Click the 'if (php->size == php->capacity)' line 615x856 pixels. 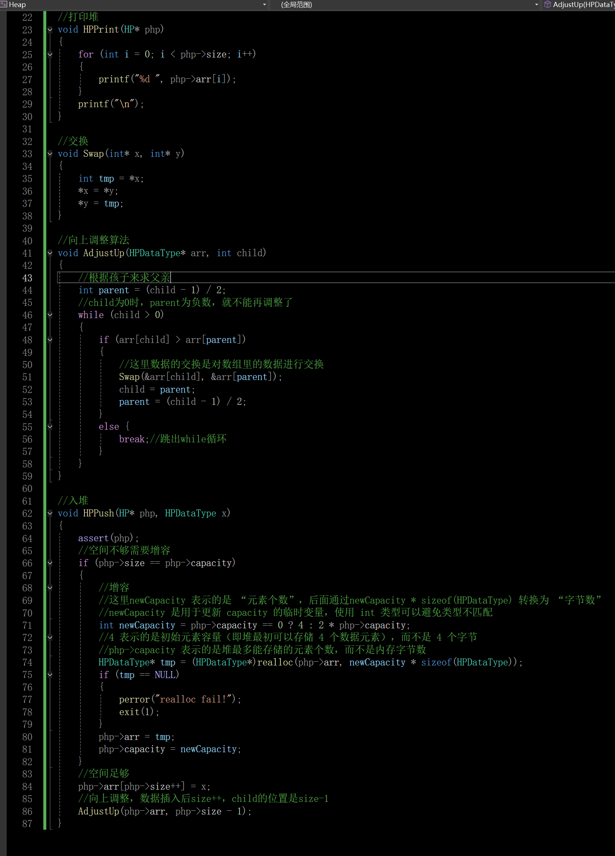(x=157, y=563)
